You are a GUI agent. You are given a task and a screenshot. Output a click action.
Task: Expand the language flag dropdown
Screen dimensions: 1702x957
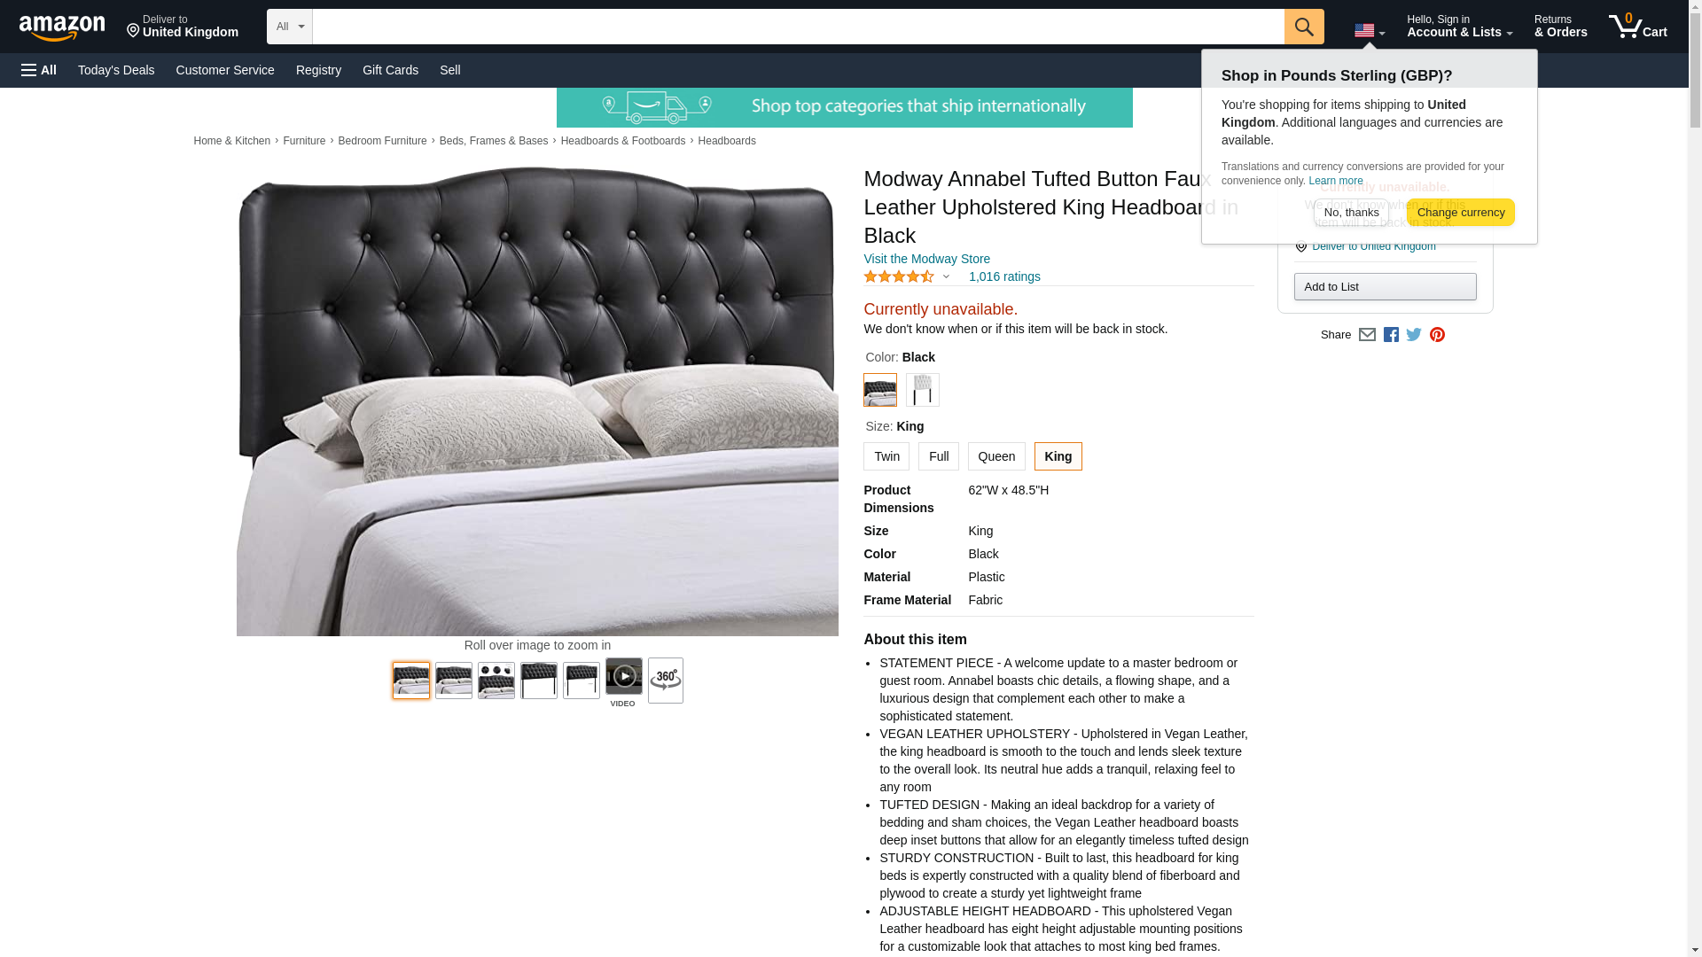click(x=1370, y=31)
